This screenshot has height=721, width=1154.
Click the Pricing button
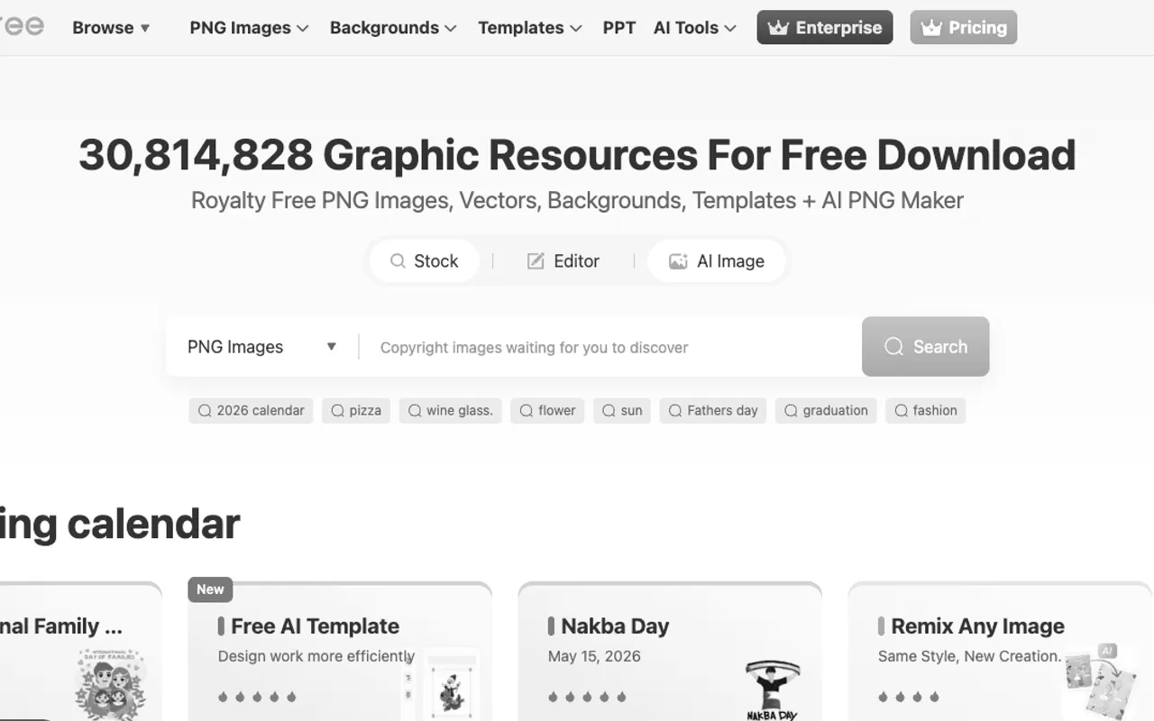pos(964,28)
